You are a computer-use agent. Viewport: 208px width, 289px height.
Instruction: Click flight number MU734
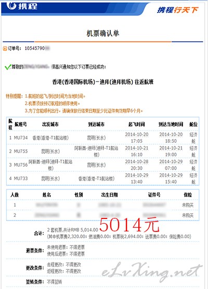click(x=21, y=137)
